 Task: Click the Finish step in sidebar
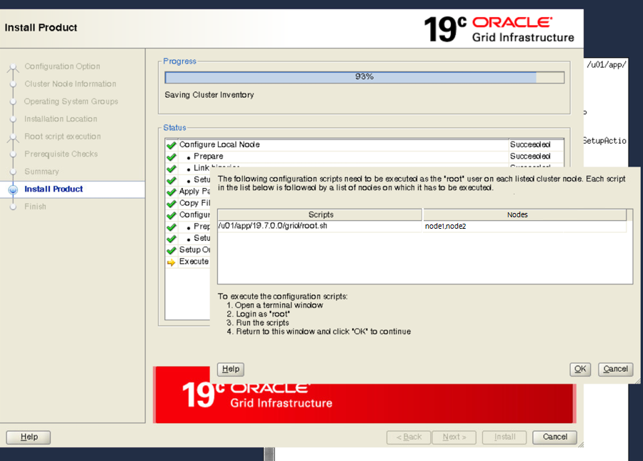coord(35,207)
